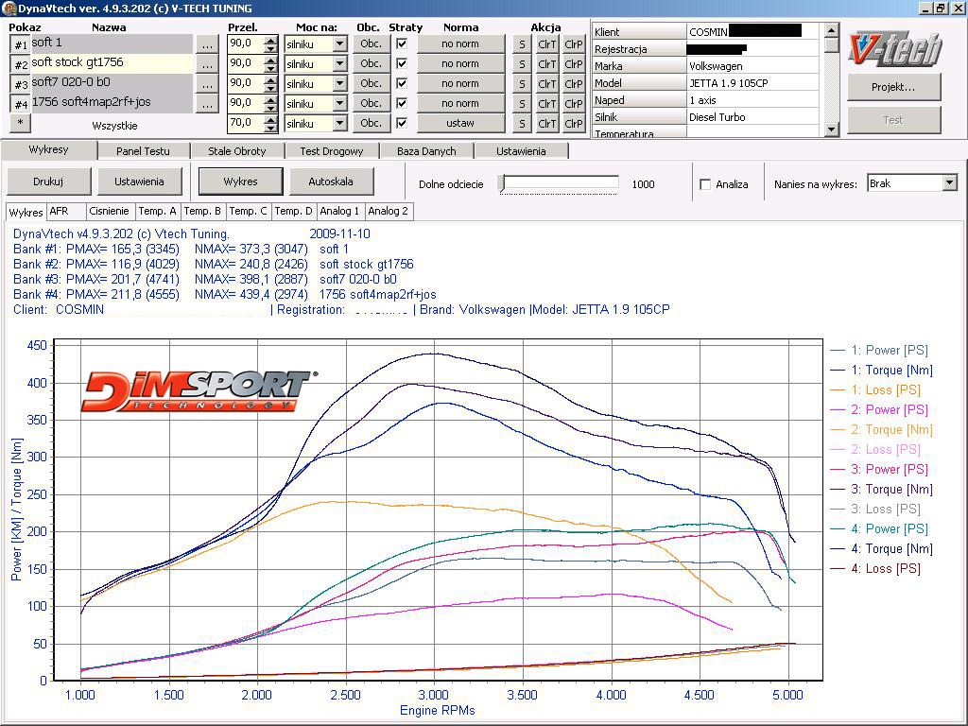Screen dimensions: 968x726
Task: Toggle Straty checkbox in the bottom Wszystkie row
Action: coord(402,123)
